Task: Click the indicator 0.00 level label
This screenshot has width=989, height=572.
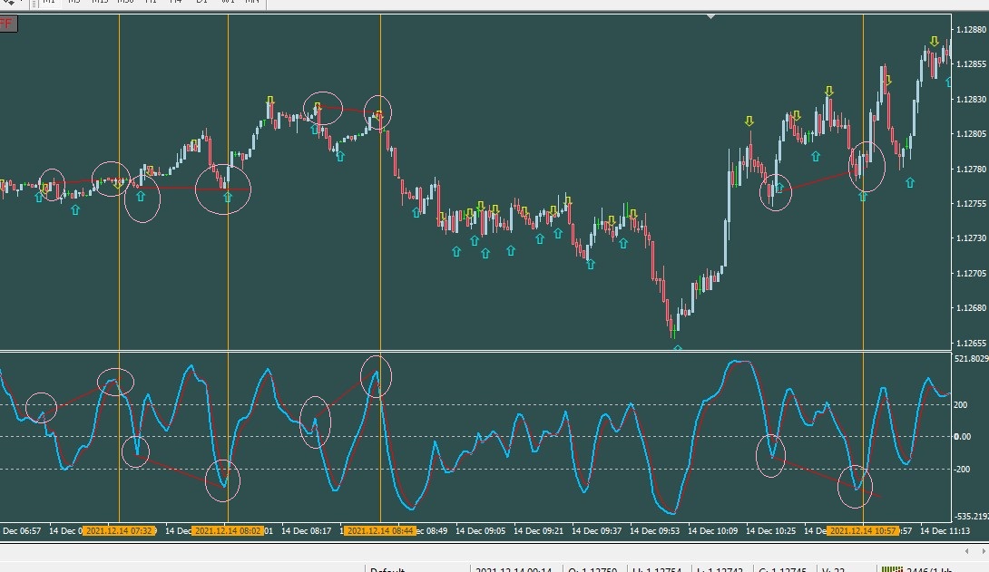Action: click(963, 437)
